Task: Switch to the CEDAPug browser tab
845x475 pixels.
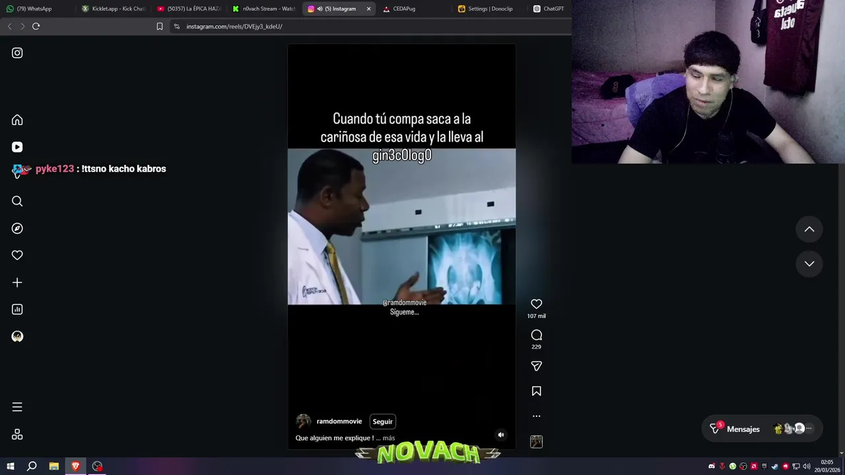Action: pyautogui.click(x=415, y=9)
